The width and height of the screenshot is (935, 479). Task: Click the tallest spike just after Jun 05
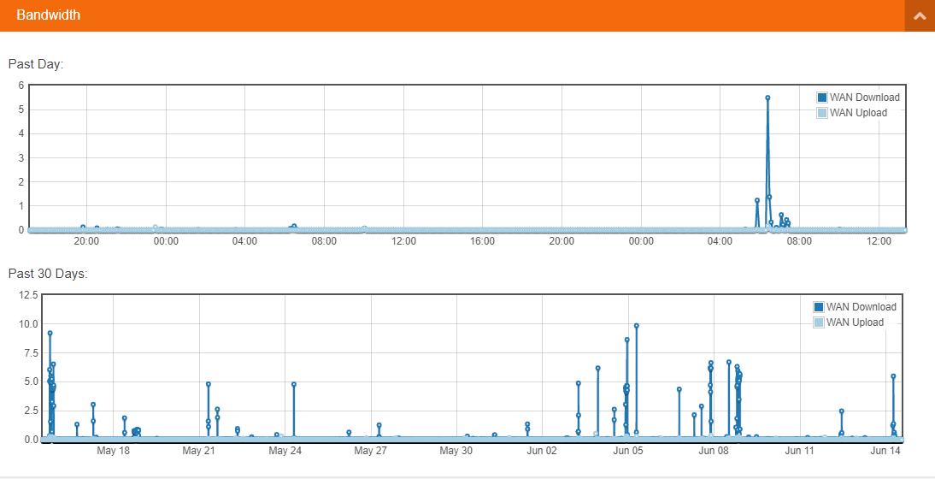point(636,326)
